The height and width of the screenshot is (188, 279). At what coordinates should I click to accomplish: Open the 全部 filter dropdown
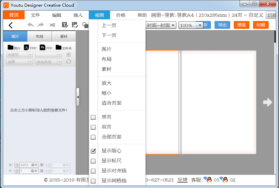coord(20,62)
